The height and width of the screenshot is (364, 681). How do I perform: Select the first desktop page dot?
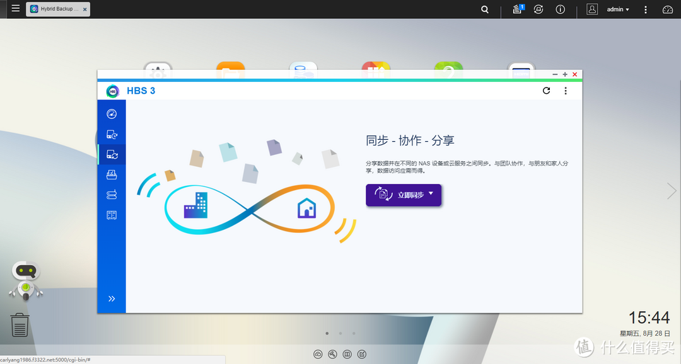point(327,334)
